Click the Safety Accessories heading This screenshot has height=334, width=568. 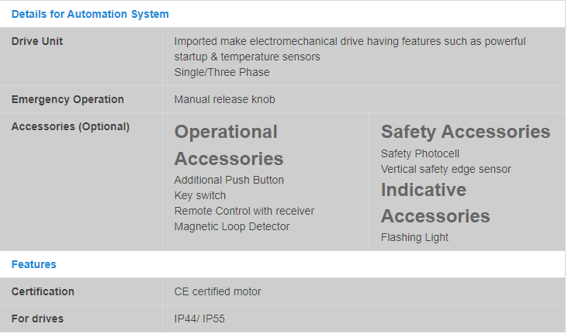(x=466, y=132)
